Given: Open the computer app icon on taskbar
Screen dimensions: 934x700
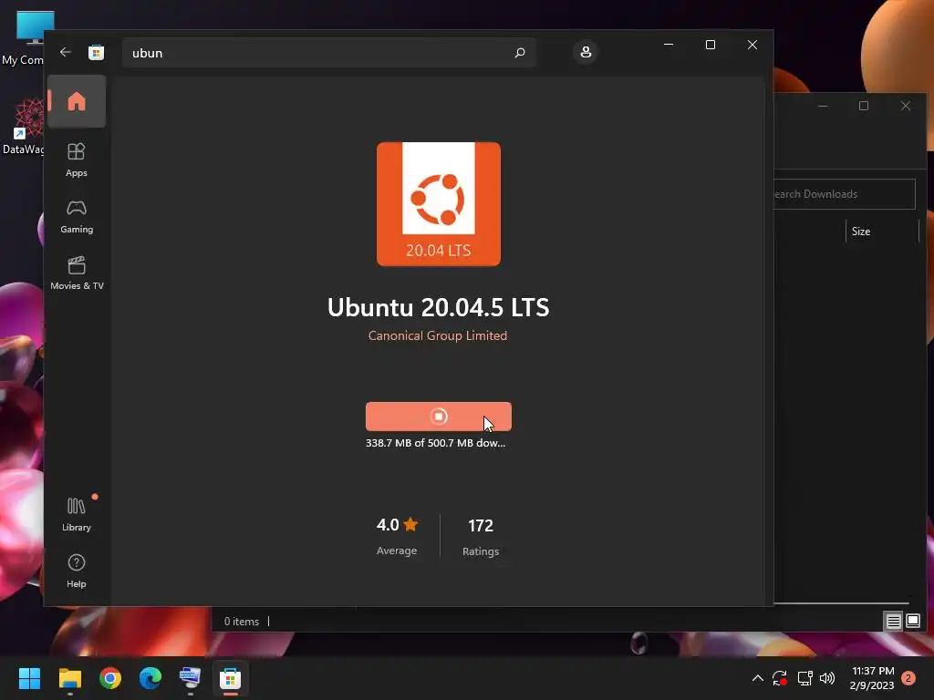Looking at the screenshot, I should click(x=190, y=678).
